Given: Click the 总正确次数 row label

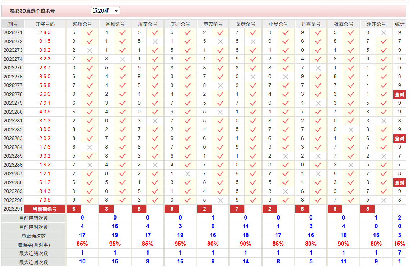Looking at the screenshot, I should (34, 236).
